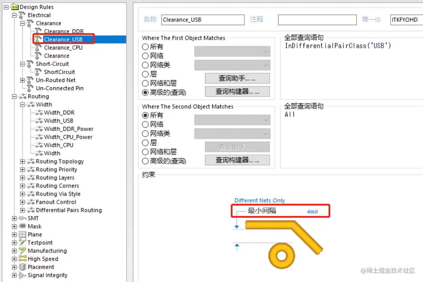Image resolution: width=423 pixels, height=282 pixels.
Task: Click the 唯一ID field
Action: (406, 20)
